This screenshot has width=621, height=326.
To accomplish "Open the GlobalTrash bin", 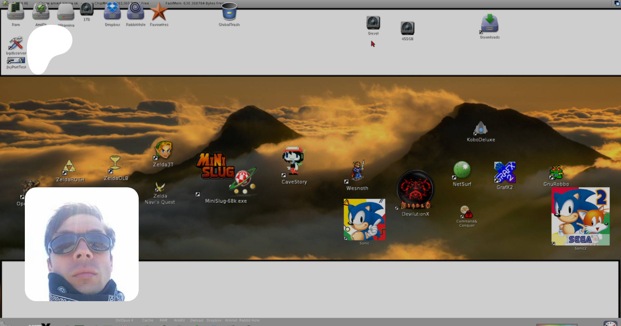I will tap(229, 12).
